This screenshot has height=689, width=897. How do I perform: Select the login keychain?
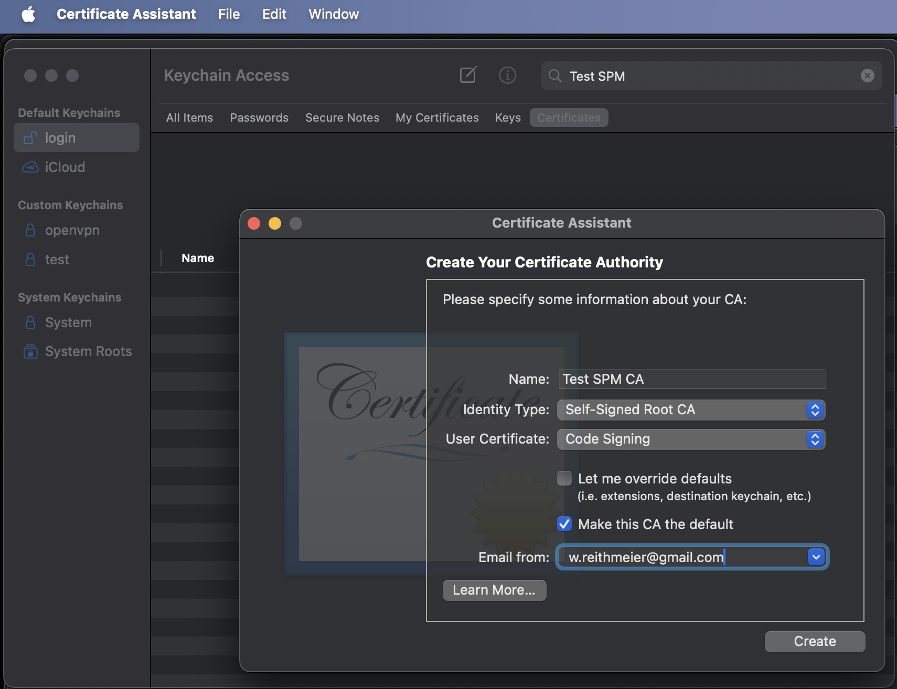pos(77,137)
